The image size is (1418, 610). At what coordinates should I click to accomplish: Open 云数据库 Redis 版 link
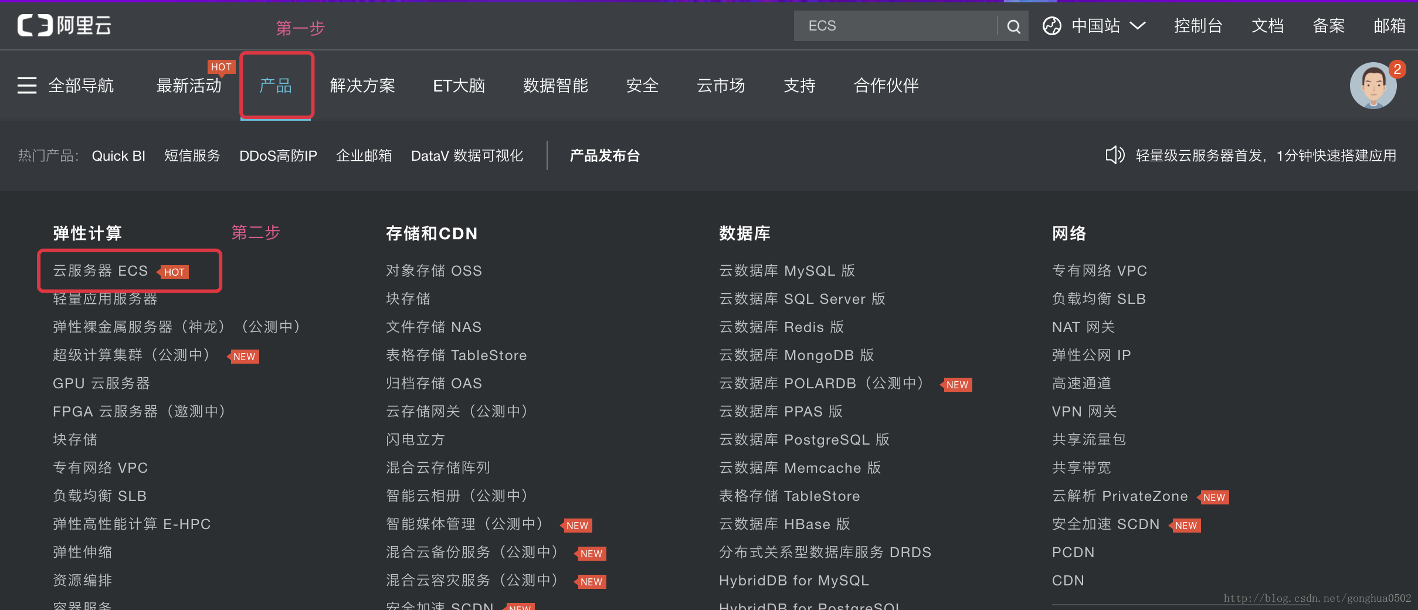pos(782,327)
